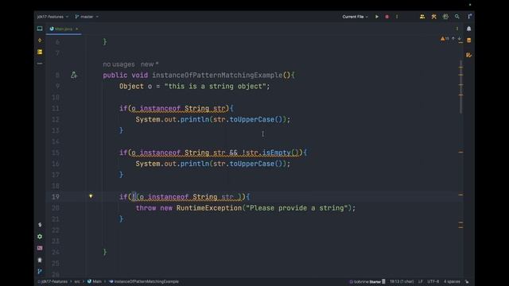Open the yellow Structure tool window icon

pyautogui.click(x=40, y=52)
